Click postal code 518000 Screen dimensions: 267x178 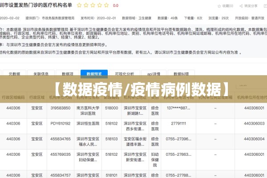[112, 108]
